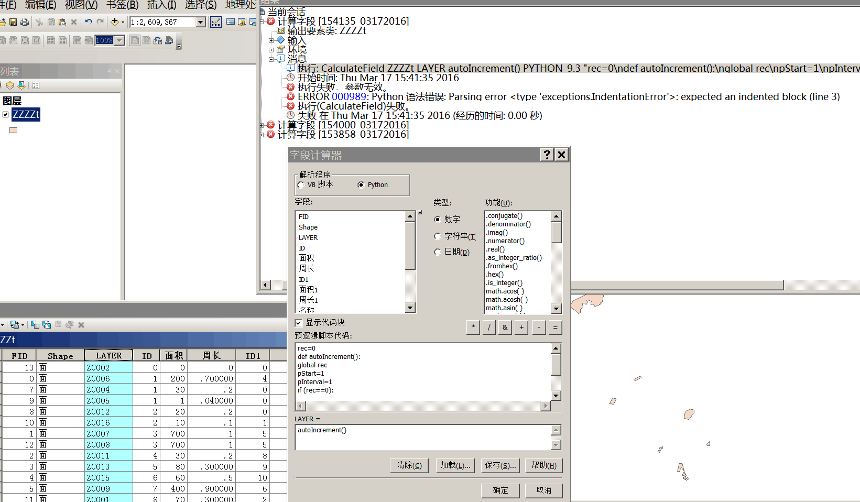Click Select By Attributes icon in table toolbar
The width and height of the screenshot is (860, 502).
click(x=35, y=325)
